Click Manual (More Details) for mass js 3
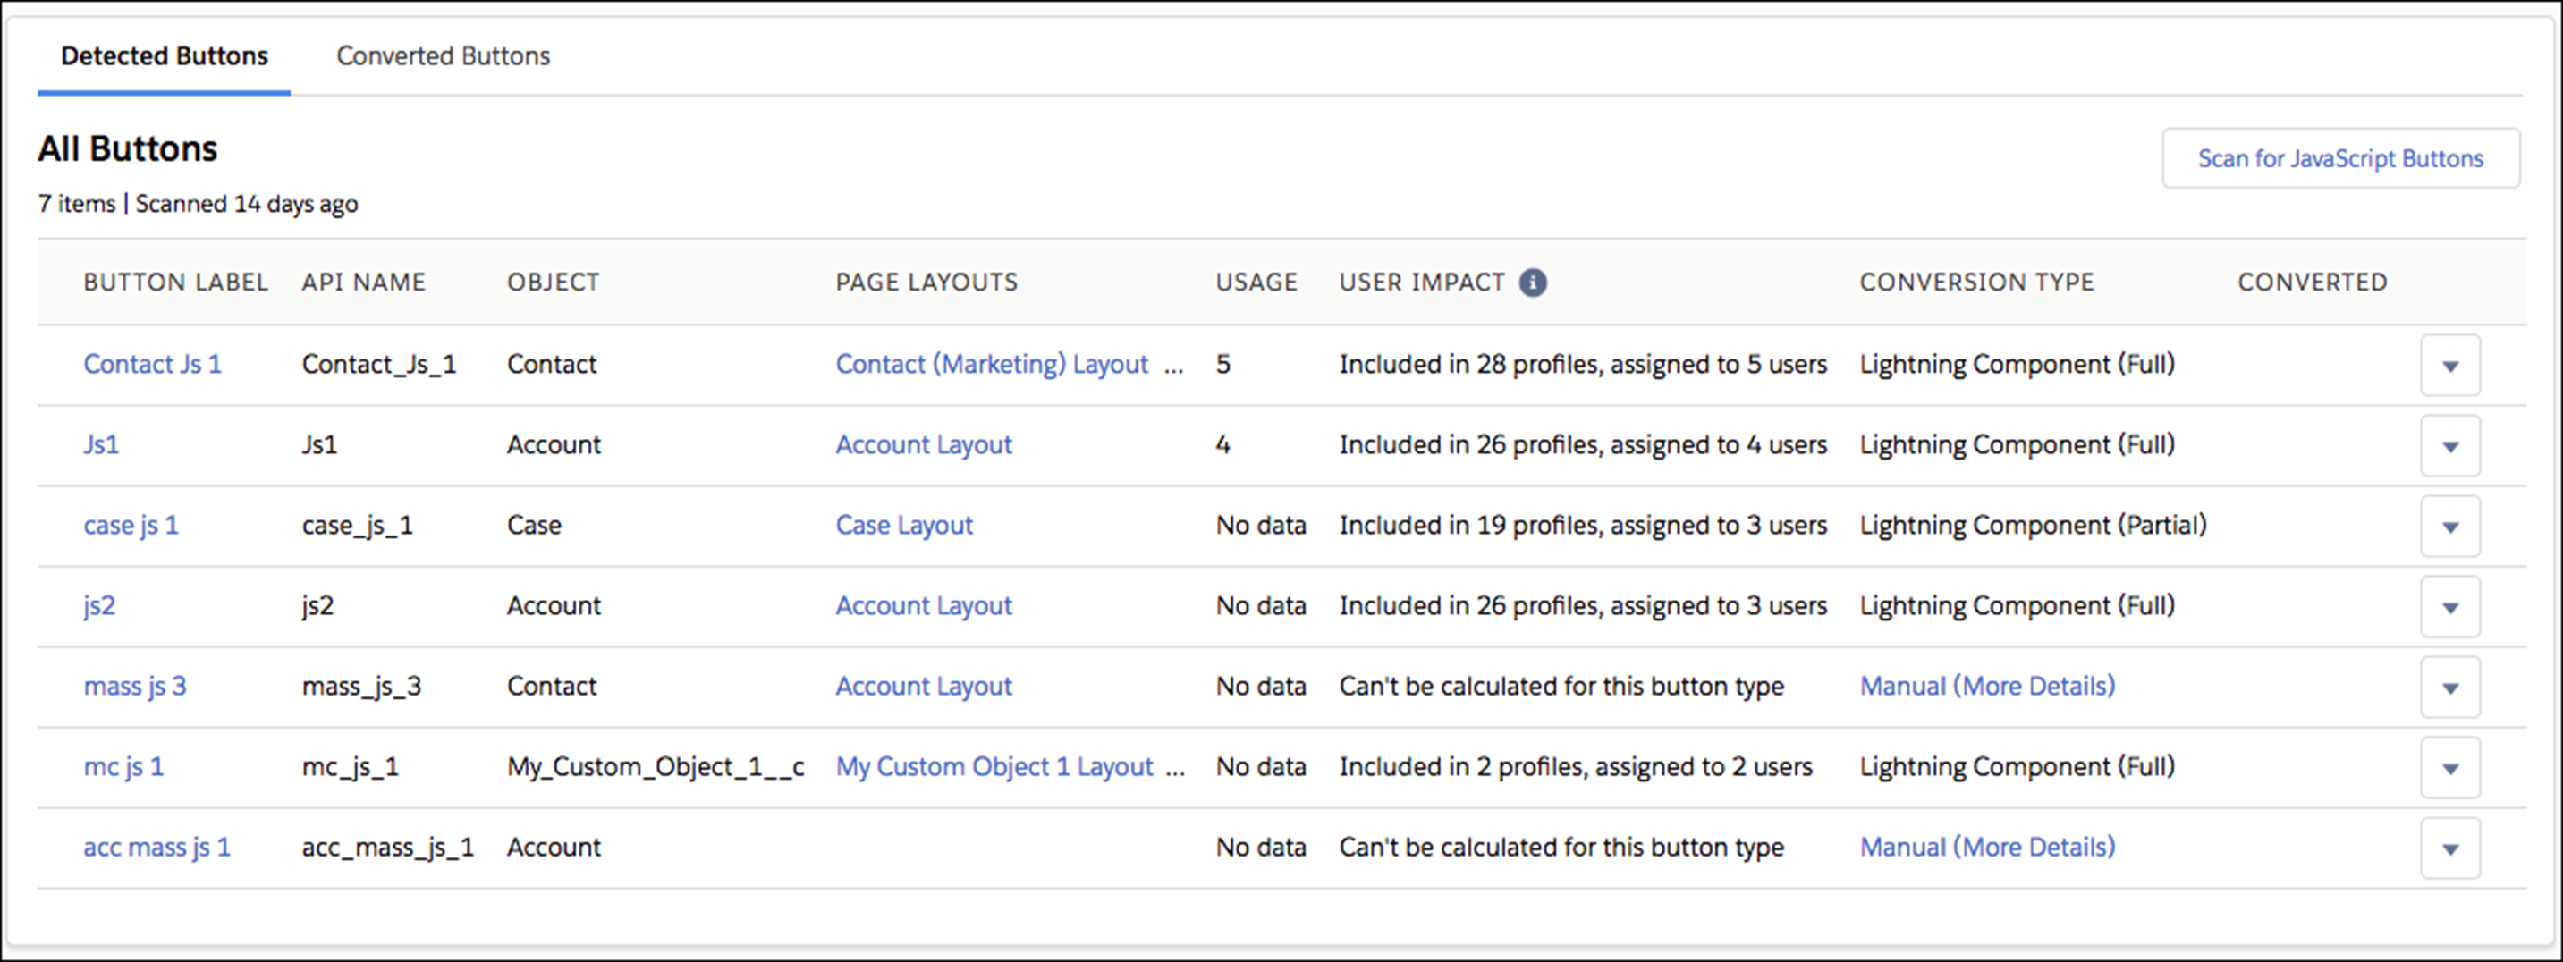This screenshot has height=962, width=2563. coord(1987,687)
